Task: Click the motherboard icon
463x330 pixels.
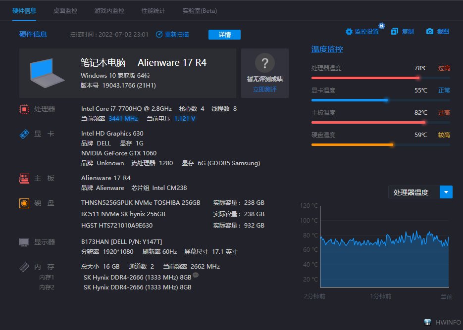Action: [x=24, y=178]
